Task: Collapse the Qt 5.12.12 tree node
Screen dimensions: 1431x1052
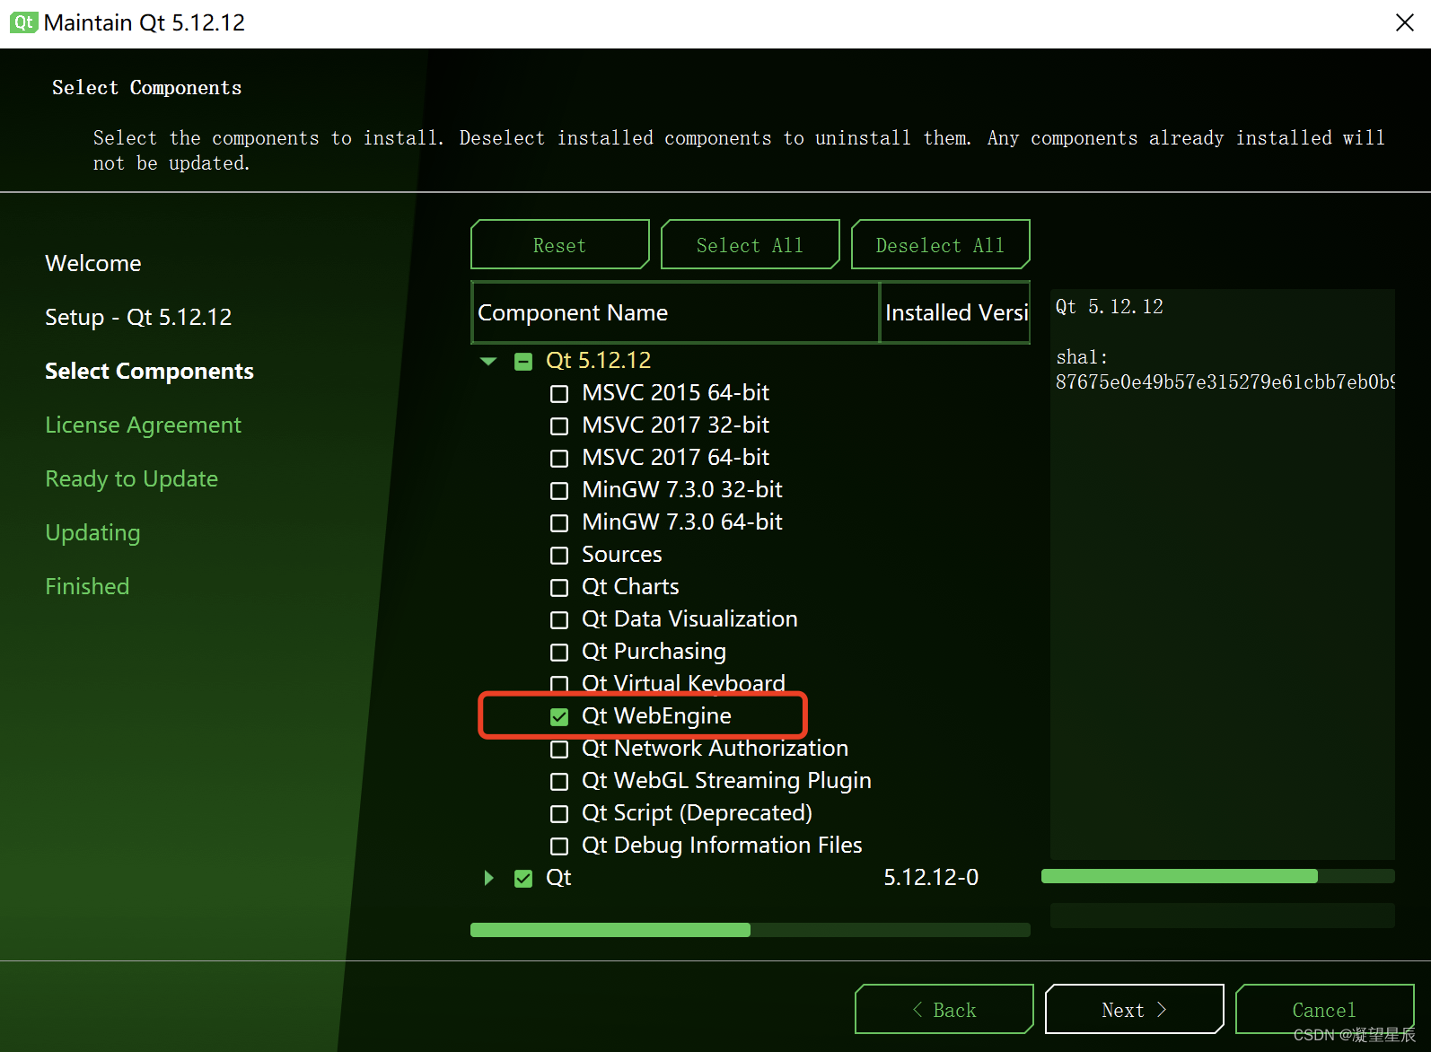Action: [488, 361]
